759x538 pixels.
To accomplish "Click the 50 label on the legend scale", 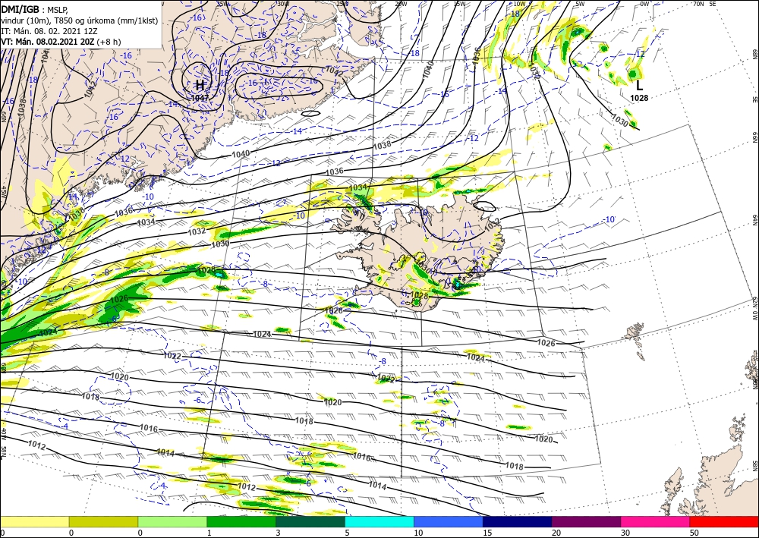I will [694, 533].
